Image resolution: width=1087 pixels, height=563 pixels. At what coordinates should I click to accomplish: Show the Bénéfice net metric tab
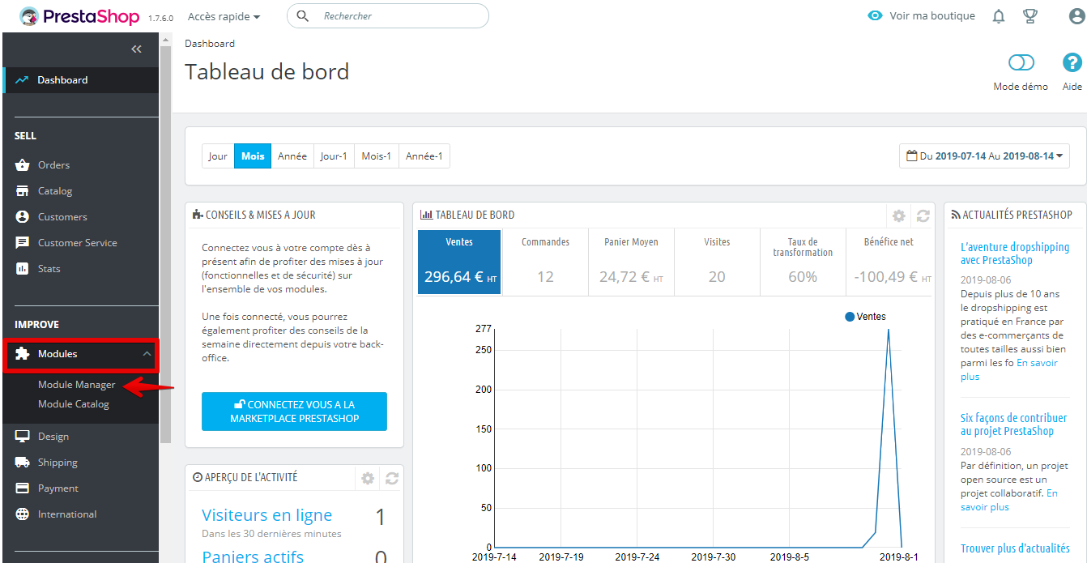point(889,262)
